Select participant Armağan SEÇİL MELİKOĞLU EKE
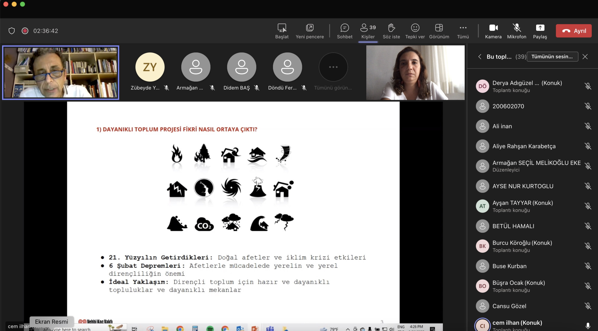 [533, 166]
